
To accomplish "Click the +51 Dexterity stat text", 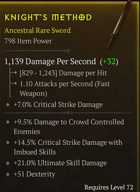I will (x=35, y=174).
